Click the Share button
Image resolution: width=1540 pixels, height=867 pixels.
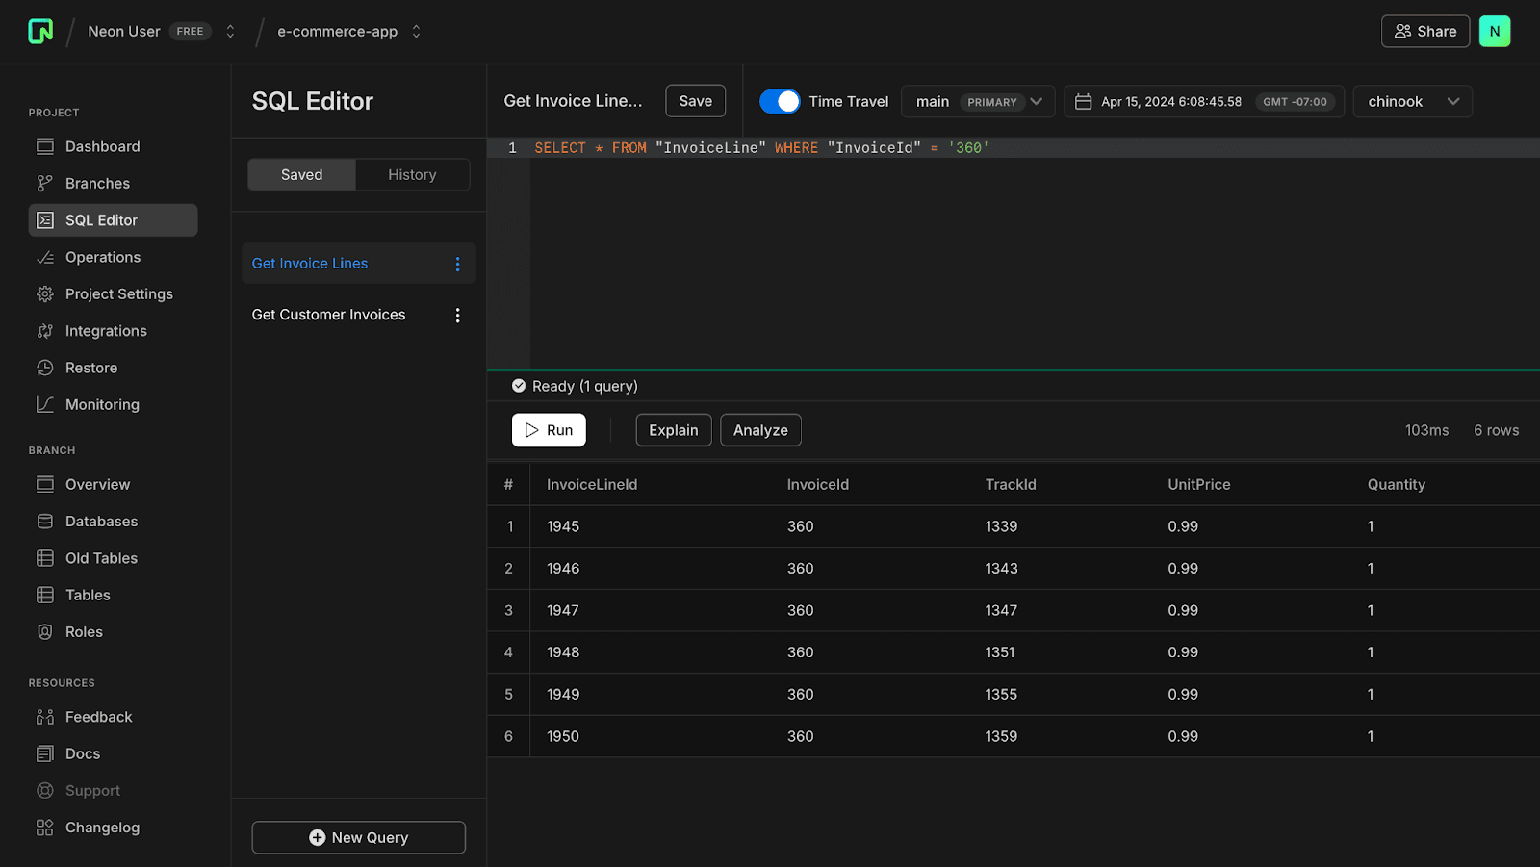(x=1425, y=31)
